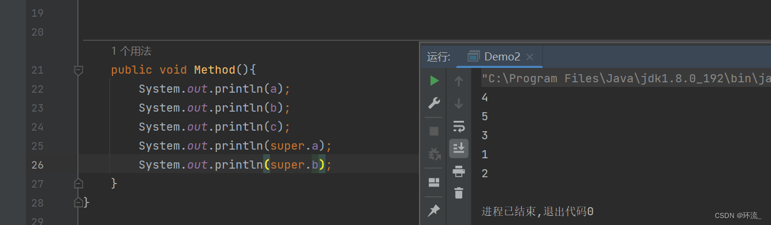Rerun Demo2 with the green play icon
The image size is (771, 225).
tap(434, 81)
